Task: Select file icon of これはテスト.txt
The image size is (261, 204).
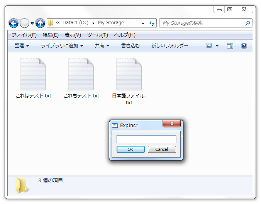Action: 33,74
